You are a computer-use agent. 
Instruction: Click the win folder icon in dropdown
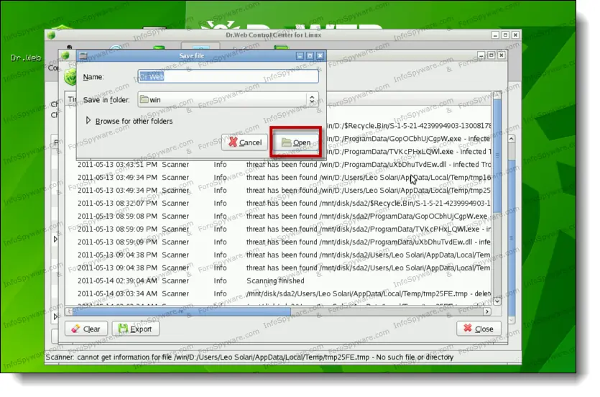[x=144, y=99]
